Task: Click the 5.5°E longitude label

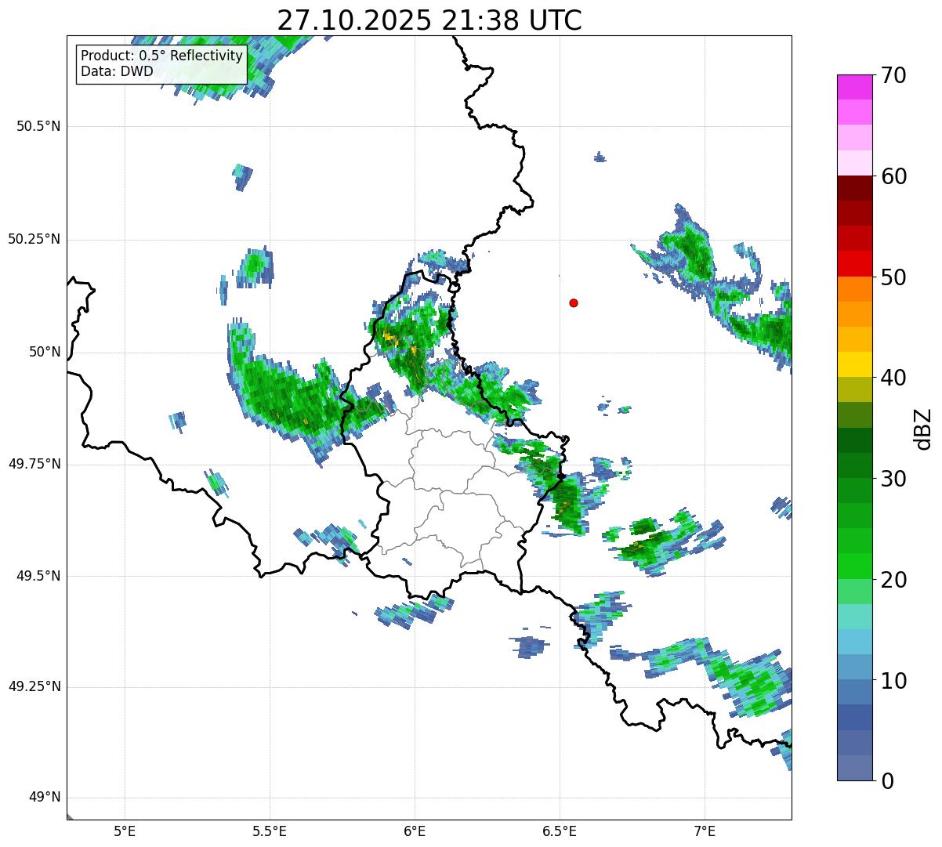Action: coord(270,831)
